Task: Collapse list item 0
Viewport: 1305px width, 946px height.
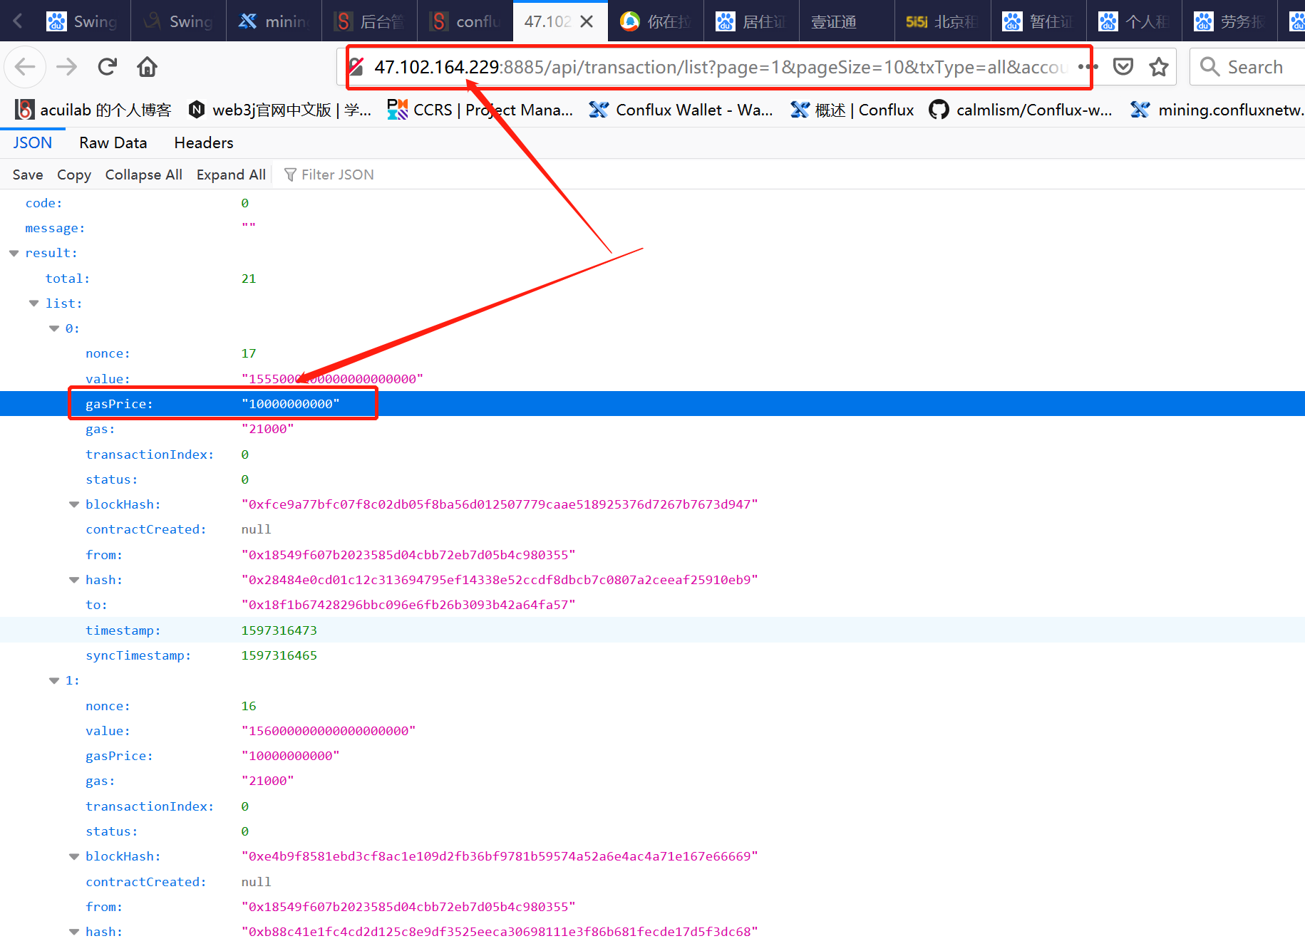Action: coord(54,328)
